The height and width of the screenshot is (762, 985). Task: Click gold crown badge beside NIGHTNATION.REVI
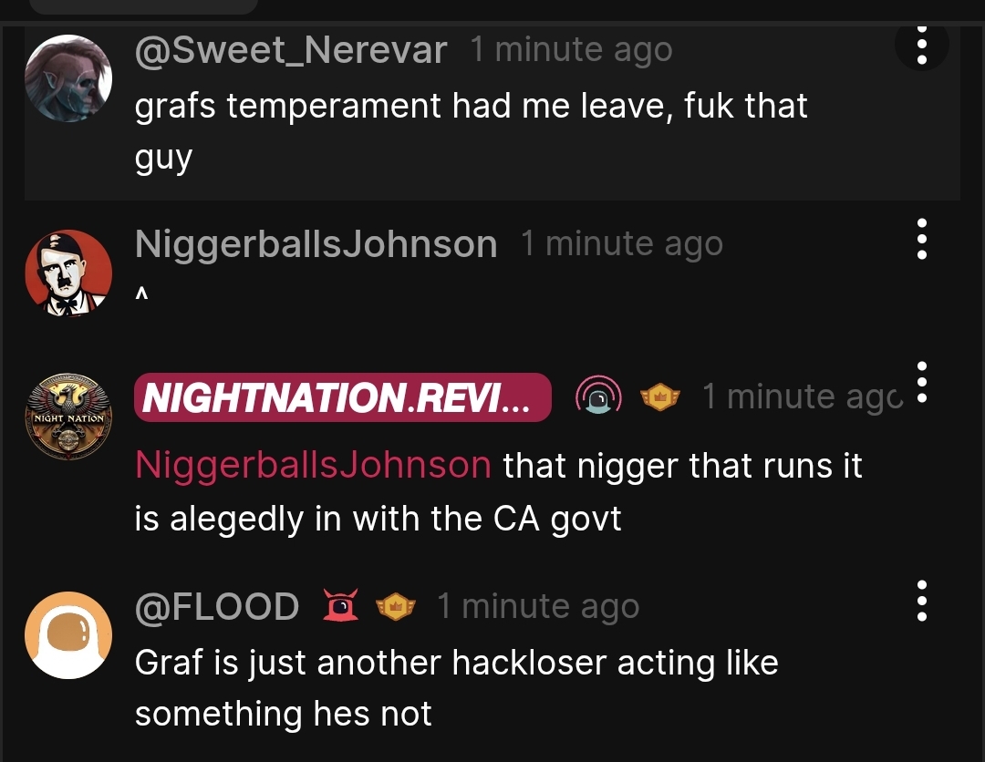point(659,397)
